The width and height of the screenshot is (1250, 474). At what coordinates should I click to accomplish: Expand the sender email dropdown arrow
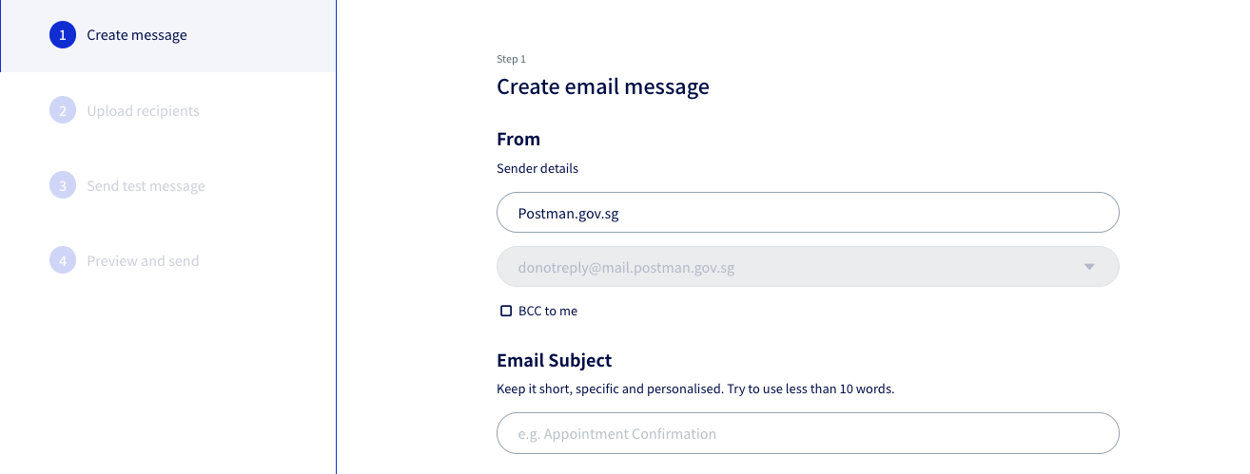point(1089,267)
